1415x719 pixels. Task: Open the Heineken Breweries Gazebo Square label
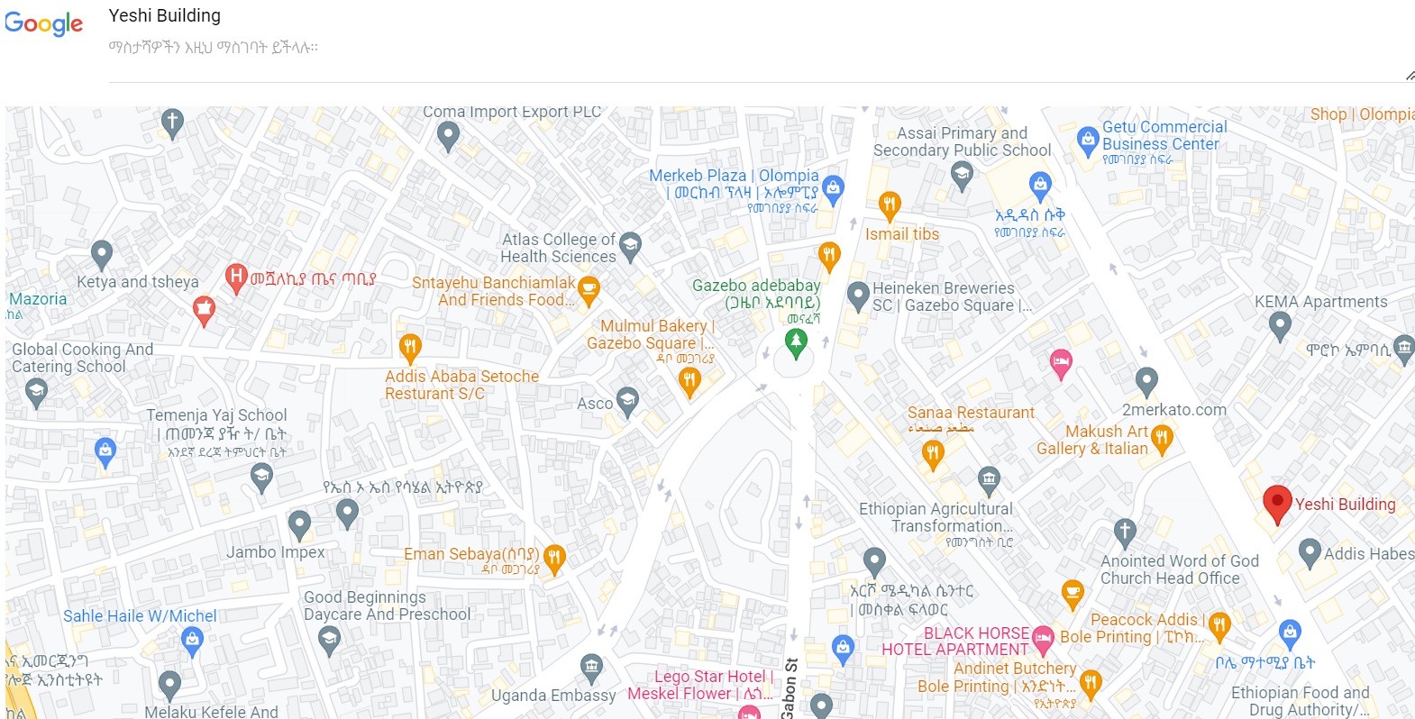tap(953, 296)
